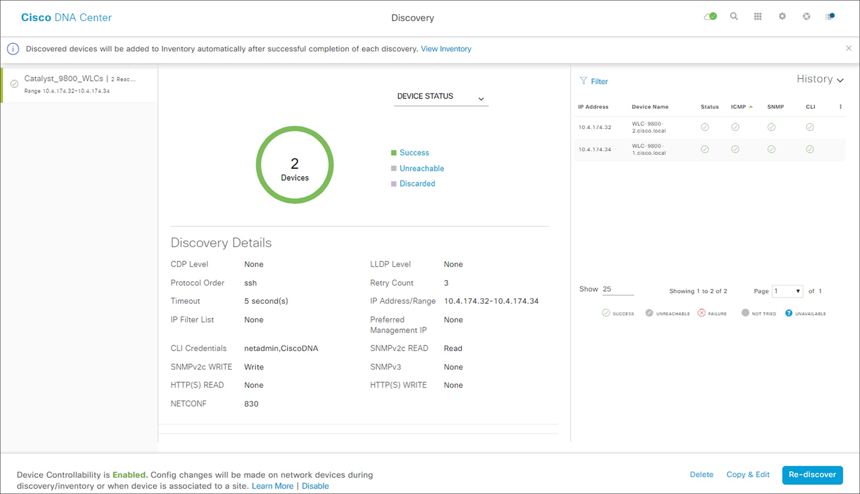
Task: Click the Filter label
Action: pos(599,81)
